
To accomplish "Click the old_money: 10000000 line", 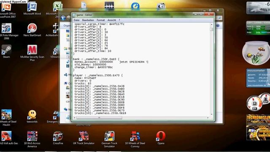I will (90, 65).
